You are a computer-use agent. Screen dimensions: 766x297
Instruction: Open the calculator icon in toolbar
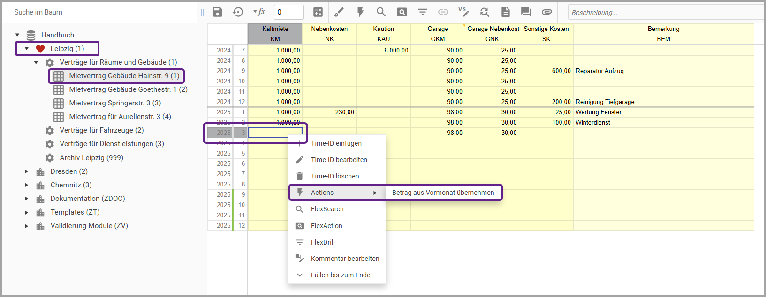point(318,12)
